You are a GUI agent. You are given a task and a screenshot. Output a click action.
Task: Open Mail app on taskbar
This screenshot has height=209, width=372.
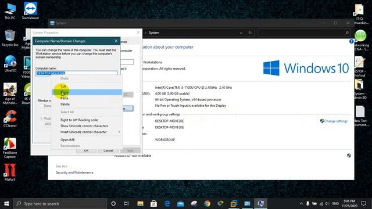(181, 204)
